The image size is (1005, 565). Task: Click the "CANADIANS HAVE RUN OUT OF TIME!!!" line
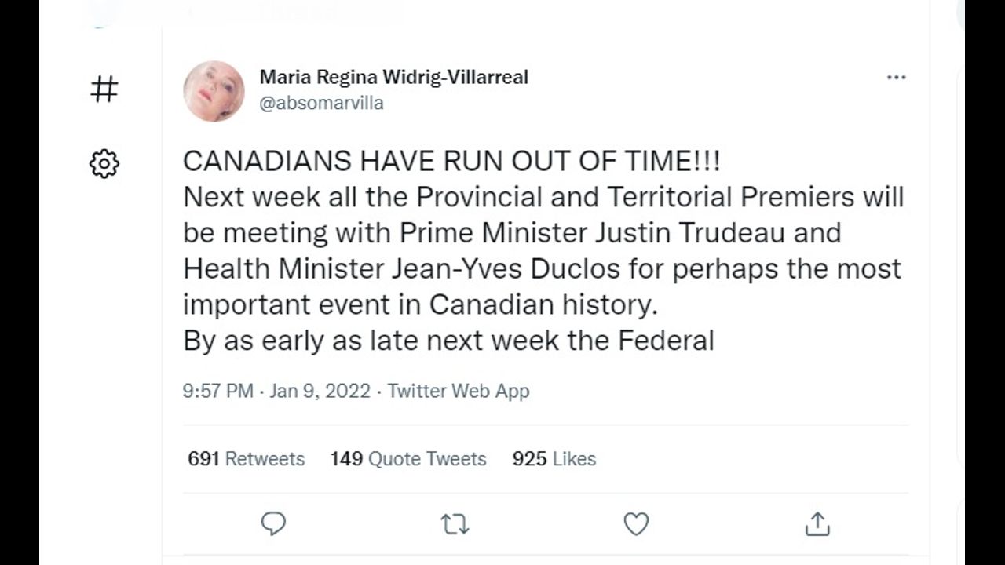click(451, 161)
